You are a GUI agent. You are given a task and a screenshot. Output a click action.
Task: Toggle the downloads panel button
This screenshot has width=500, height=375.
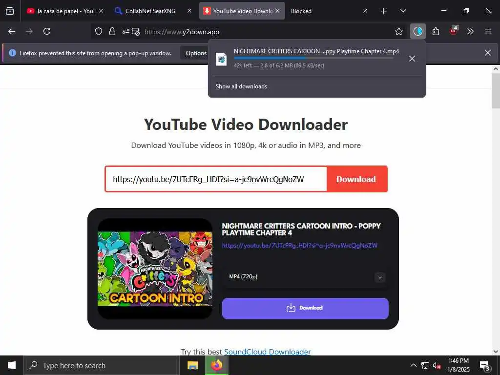pyautogui.click(x=418, y=31)
